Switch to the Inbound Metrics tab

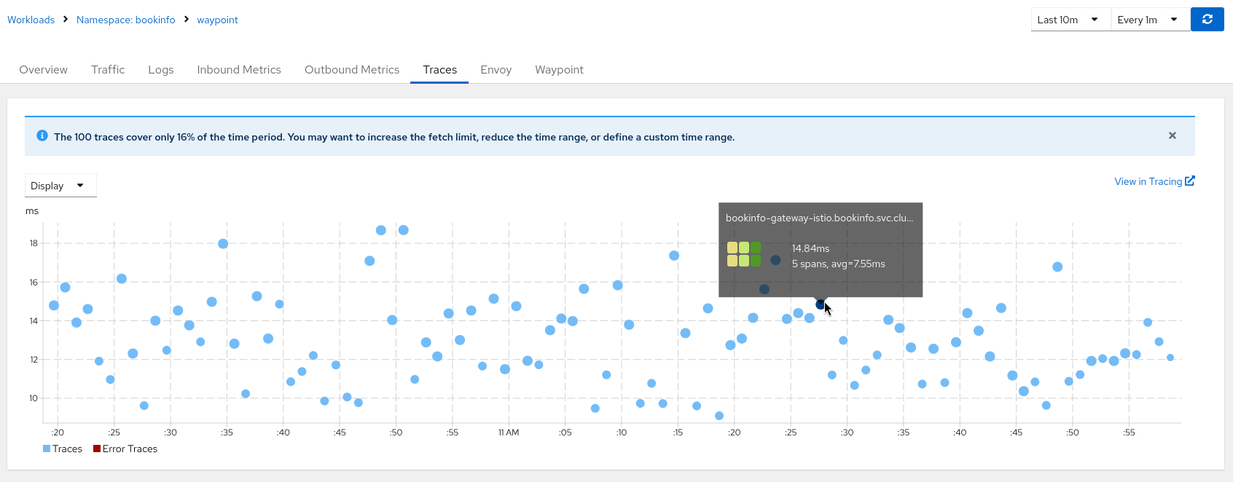tap(238, 70)
